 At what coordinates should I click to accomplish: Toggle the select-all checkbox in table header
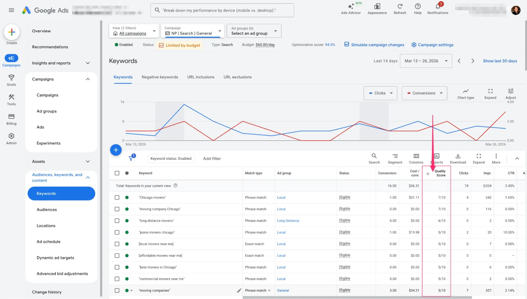[117, 173]
